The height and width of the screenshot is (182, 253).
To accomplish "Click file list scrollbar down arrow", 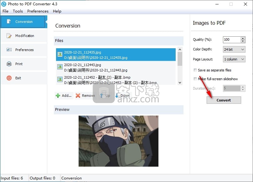I will coord(180,82).
